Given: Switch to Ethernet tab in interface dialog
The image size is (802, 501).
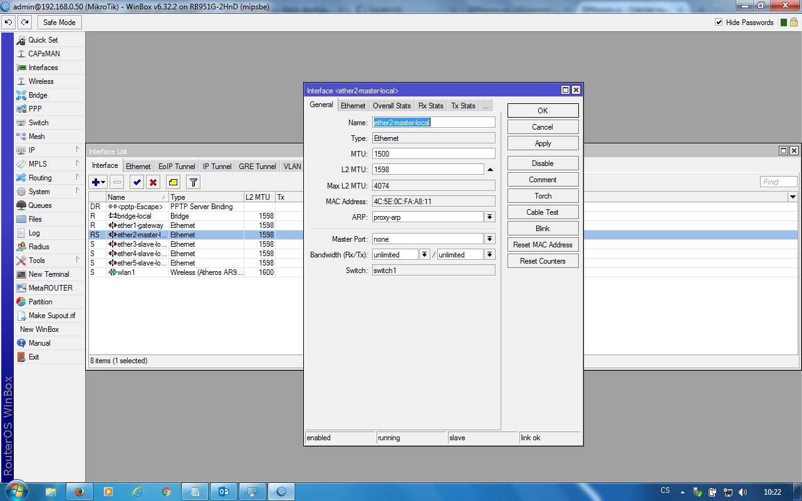Looking at the screenshot, I should point(353,106).
